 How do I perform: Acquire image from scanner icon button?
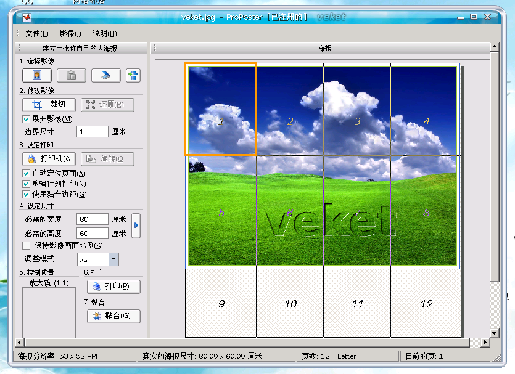point(105,75)
